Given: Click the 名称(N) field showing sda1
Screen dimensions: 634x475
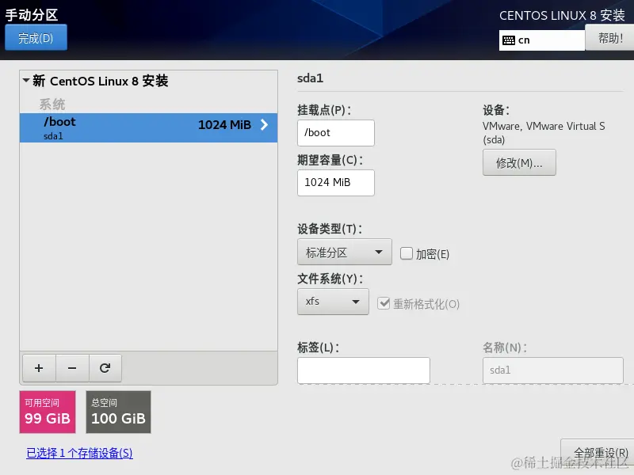Looking at the screenshot, I should [x=552, y=370].
